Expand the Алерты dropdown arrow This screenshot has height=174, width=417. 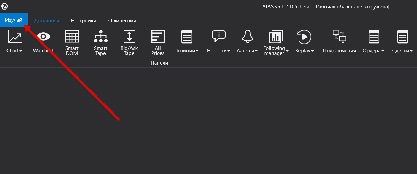256,51
